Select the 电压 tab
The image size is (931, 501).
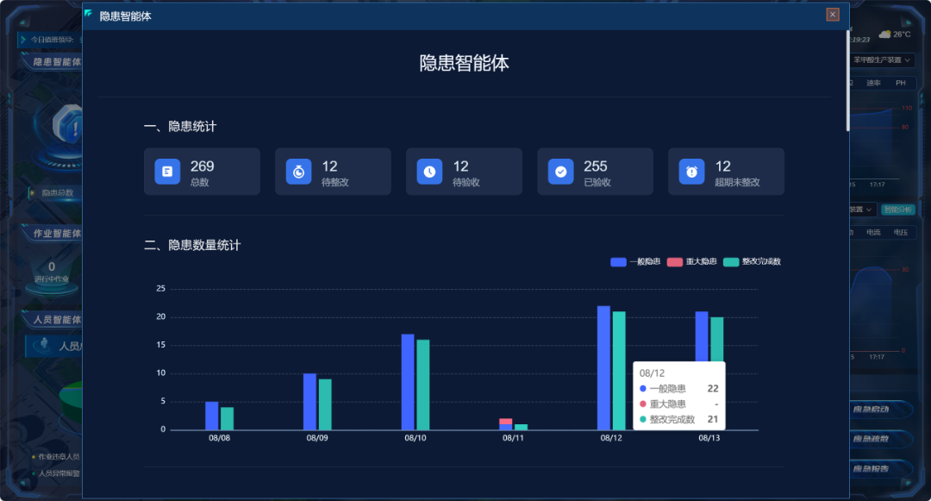(901, 233)
